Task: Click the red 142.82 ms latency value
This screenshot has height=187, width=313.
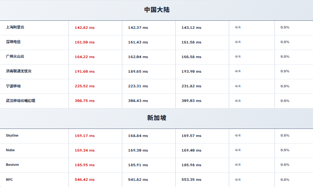Action: click(x=85, y=28)
